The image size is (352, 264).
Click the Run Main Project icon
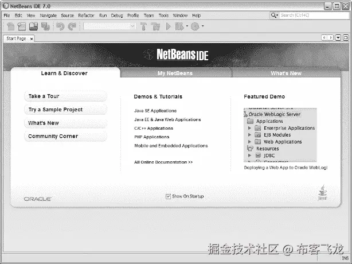[168, 26]
